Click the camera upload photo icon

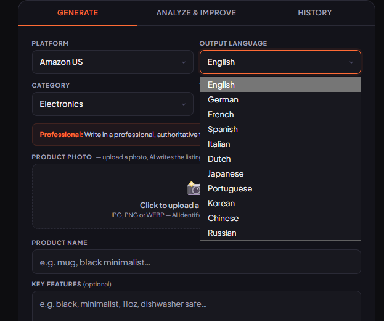tap(194, 188)
